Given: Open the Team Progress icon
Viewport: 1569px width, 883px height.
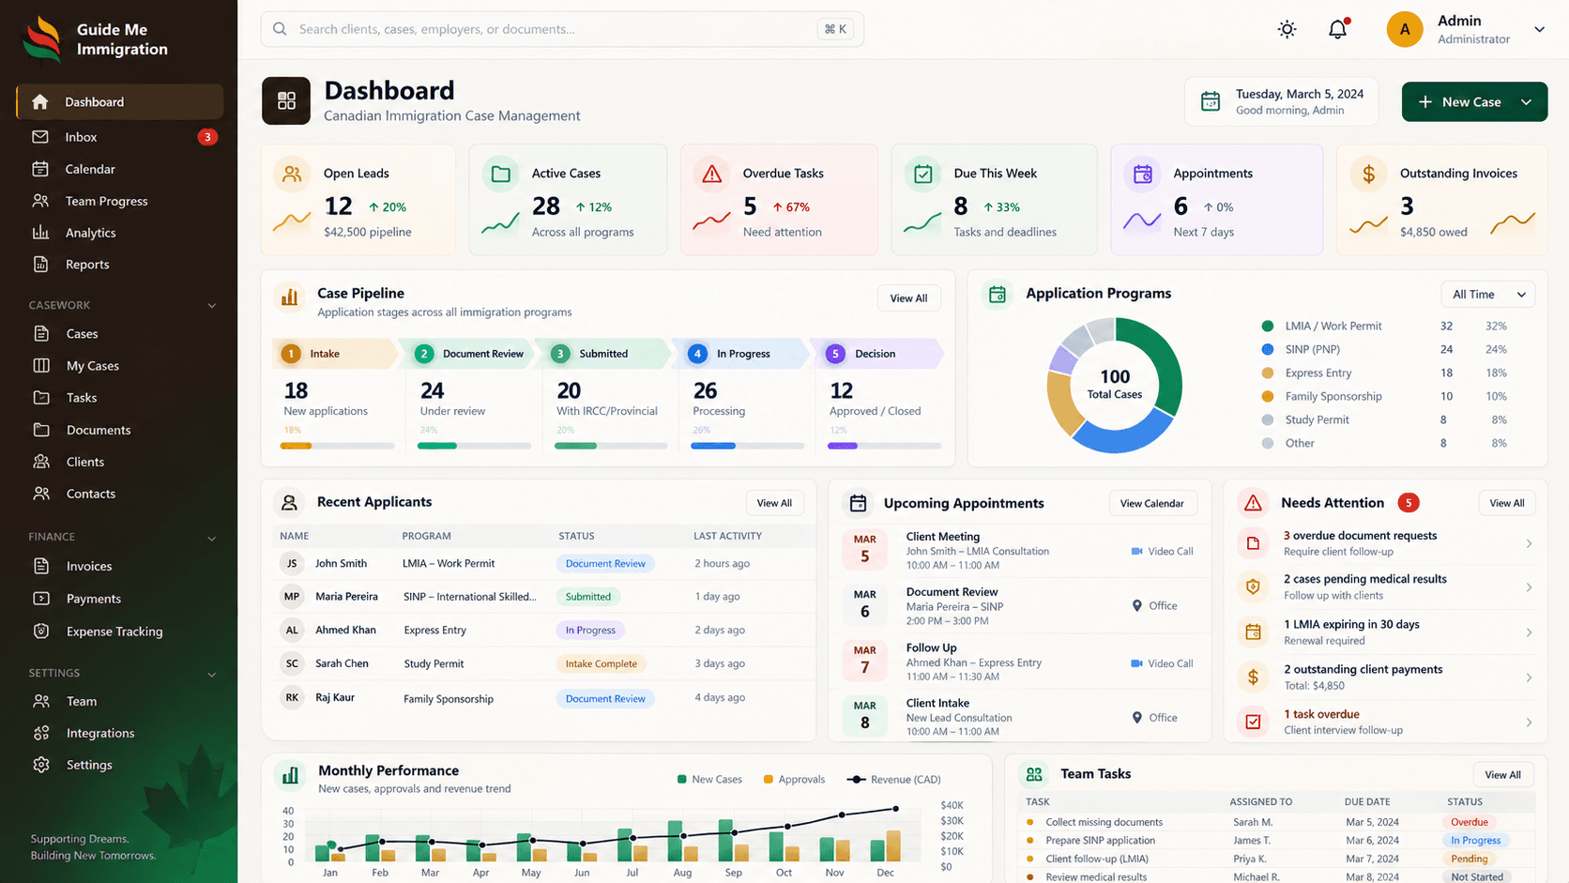Looking at the screenshot, I should click(39, 201).
